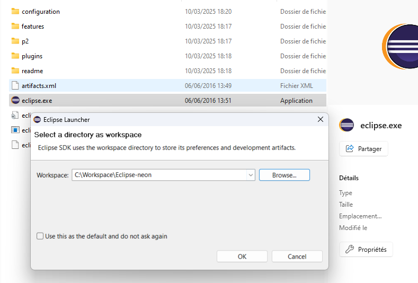The height and width of the screenshot is (283, 418).
Task: Click the Workspace path input field
Action: click(159, 175)
